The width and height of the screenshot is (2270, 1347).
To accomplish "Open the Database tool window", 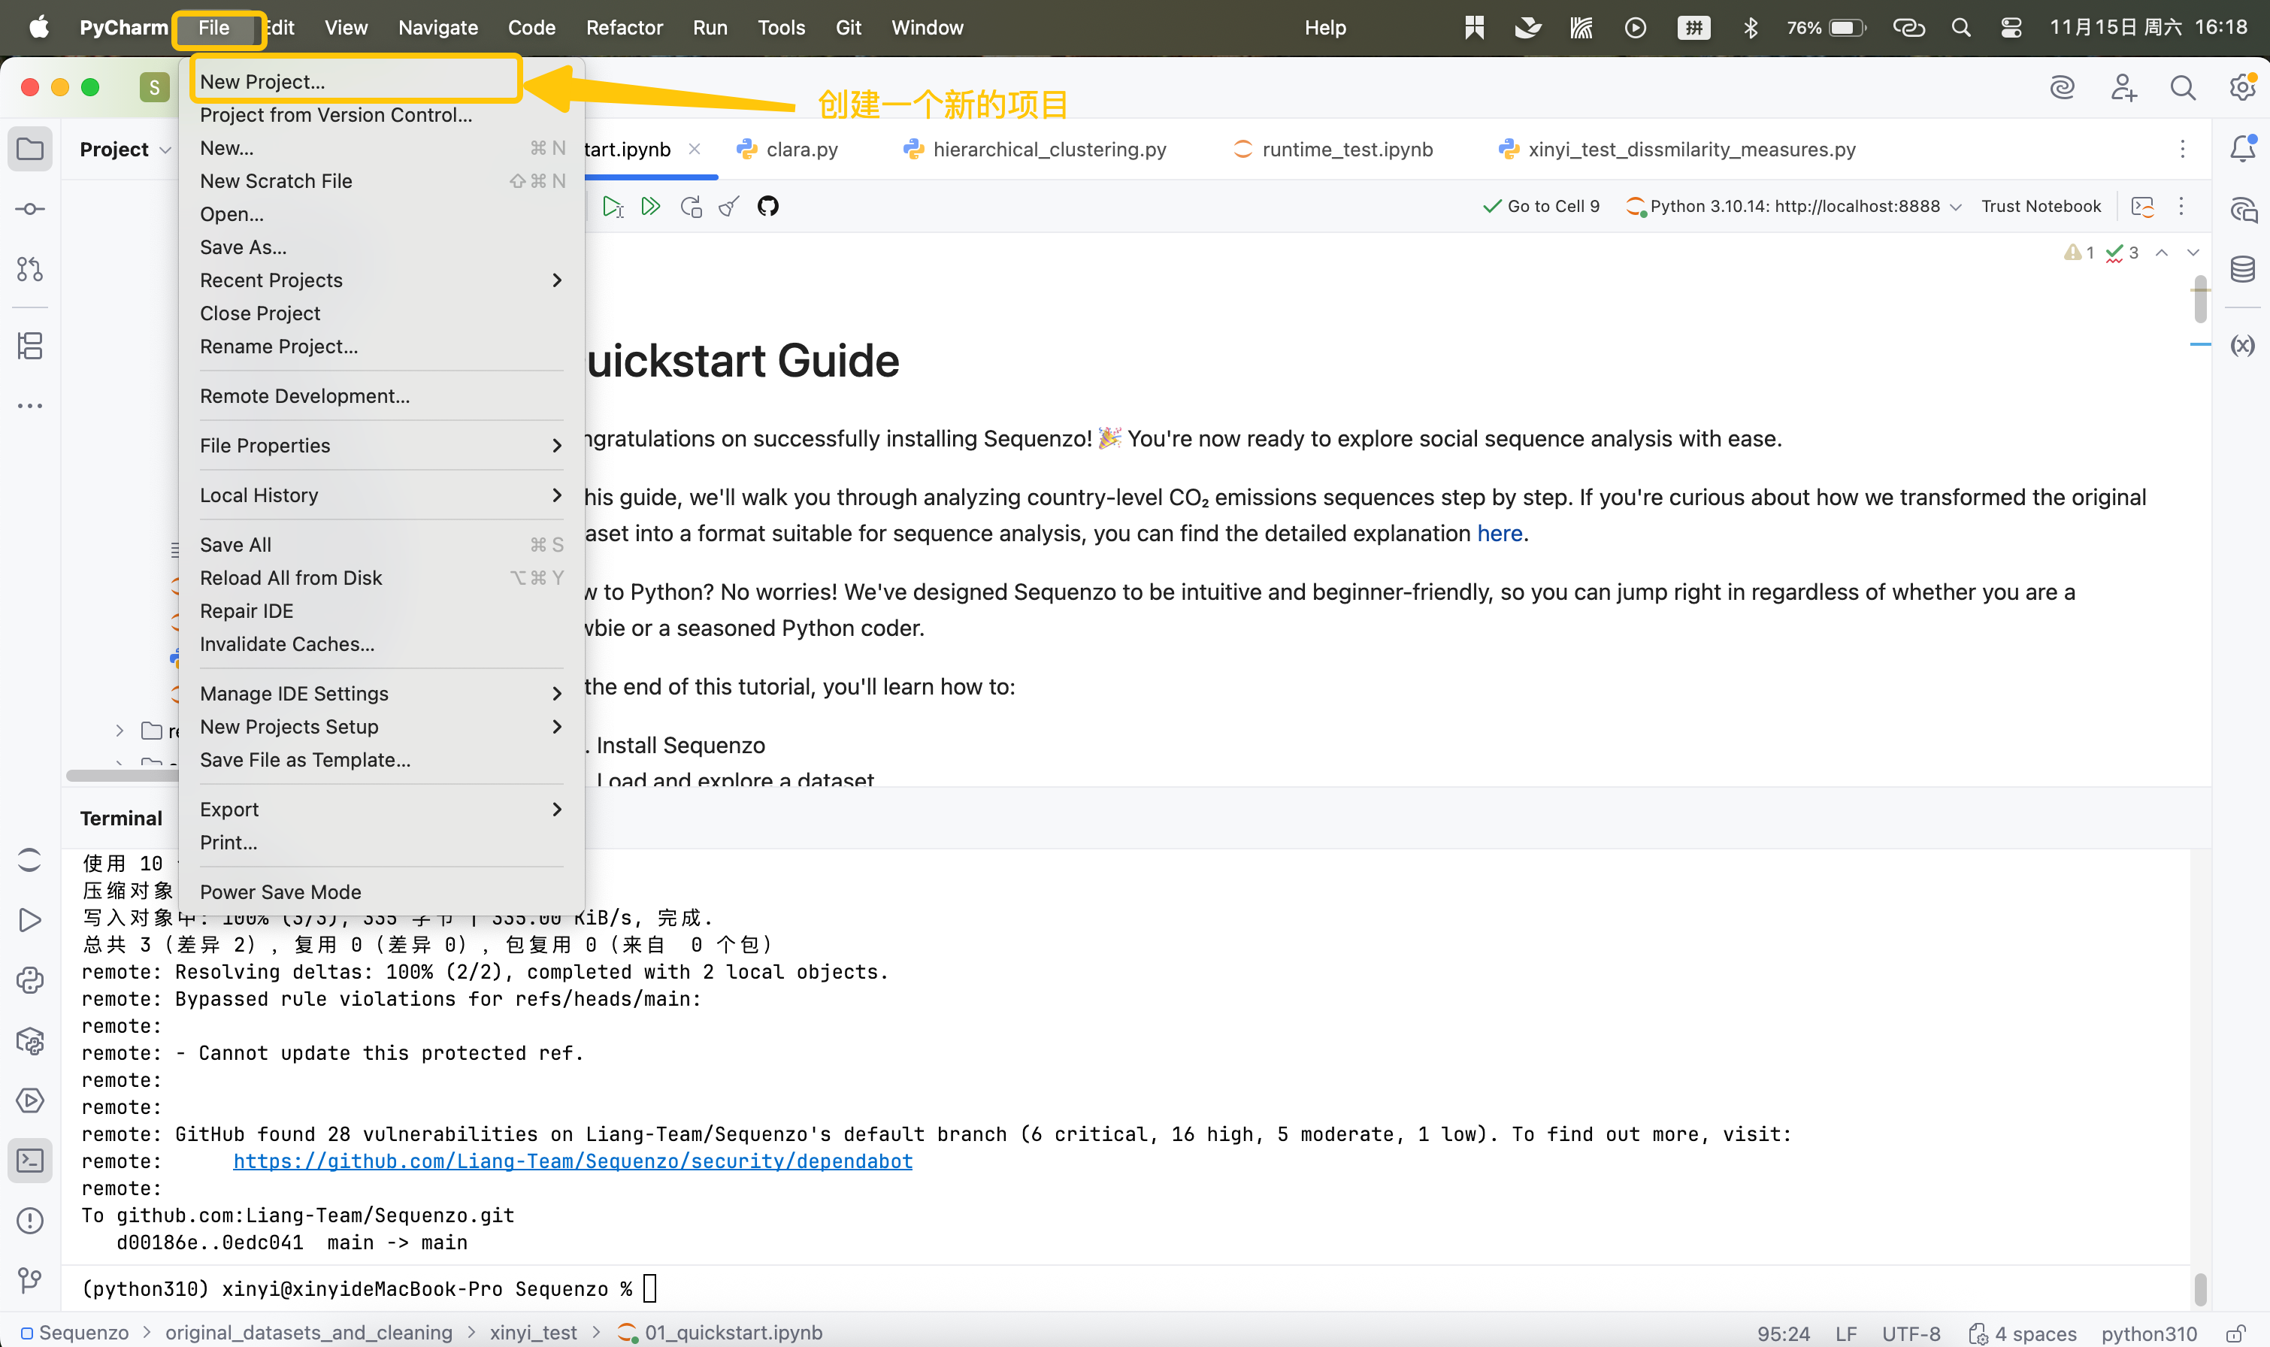I will click(x=2242, y=270).
